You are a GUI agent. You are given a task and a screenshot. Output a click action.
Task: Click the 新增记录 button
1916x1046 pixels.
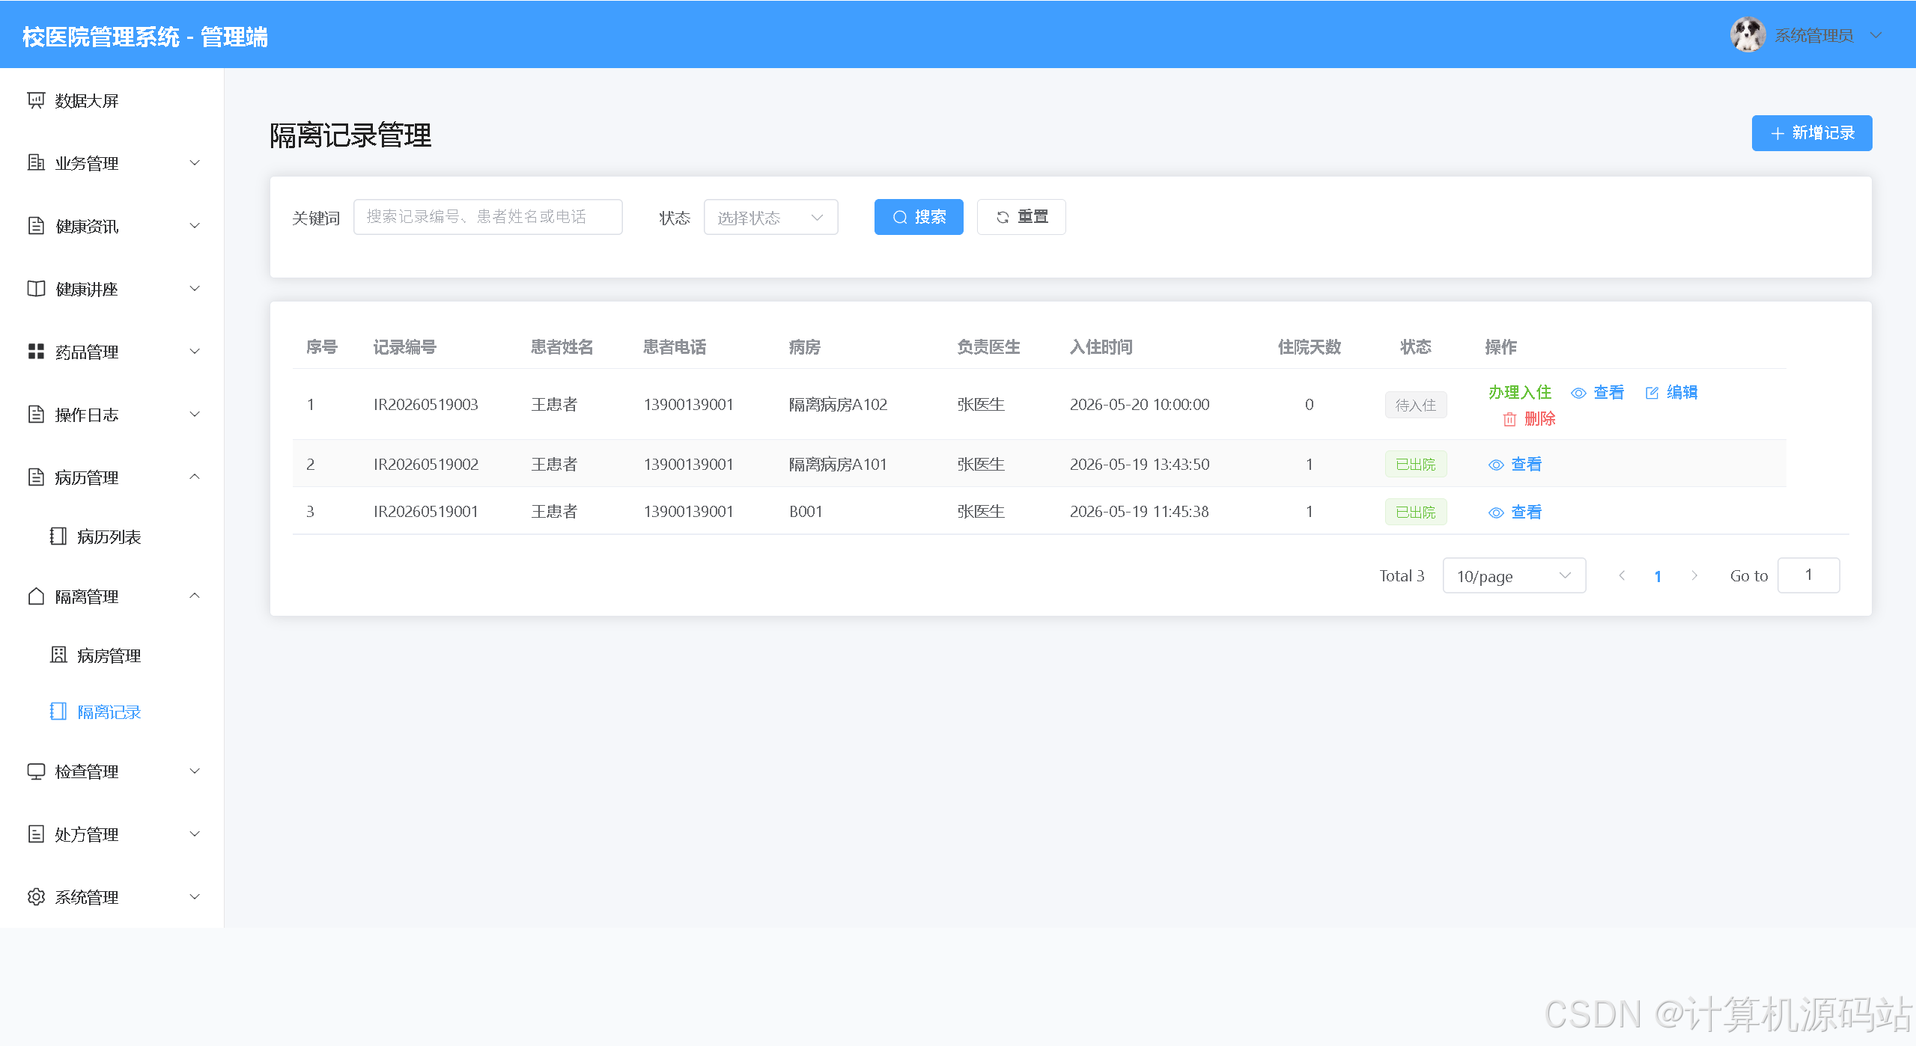click(1811, 133)
